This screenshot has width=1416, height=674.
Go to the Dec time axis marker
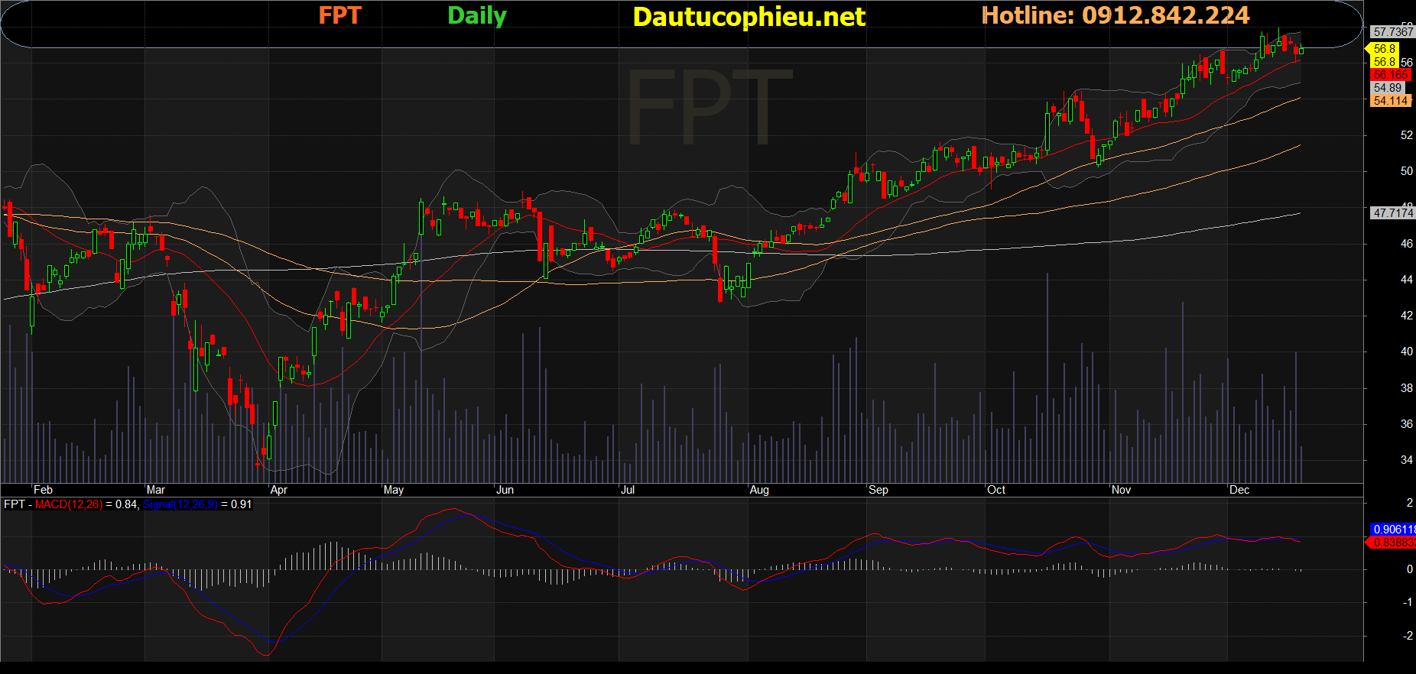click(x=1239, y=490)
